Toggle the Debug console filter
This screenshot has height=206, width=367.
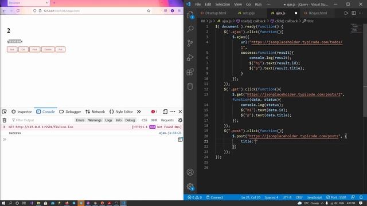(130, 120)
